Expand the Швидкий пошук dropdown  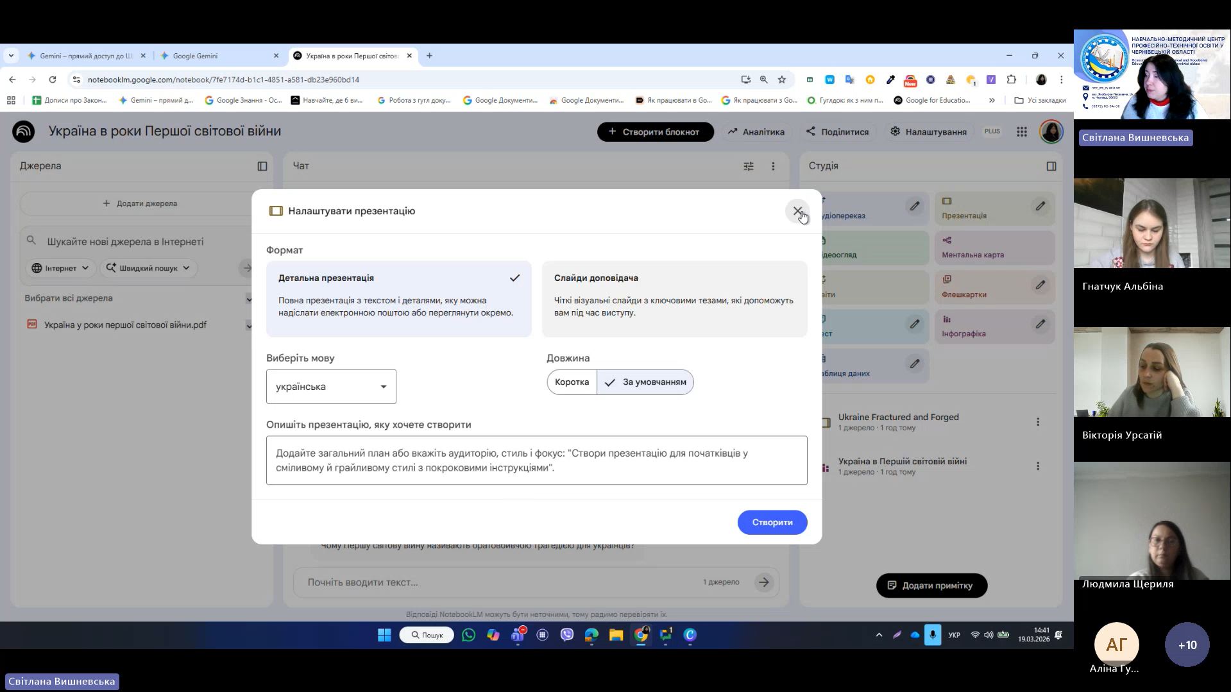(x=148, y=268)
